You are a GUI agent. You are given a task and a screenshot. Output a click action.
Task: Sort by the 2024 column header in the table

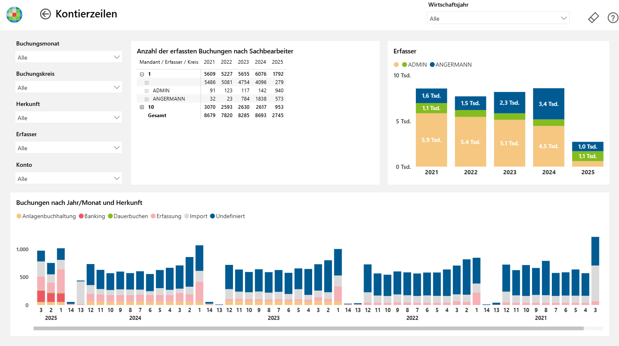260,62
